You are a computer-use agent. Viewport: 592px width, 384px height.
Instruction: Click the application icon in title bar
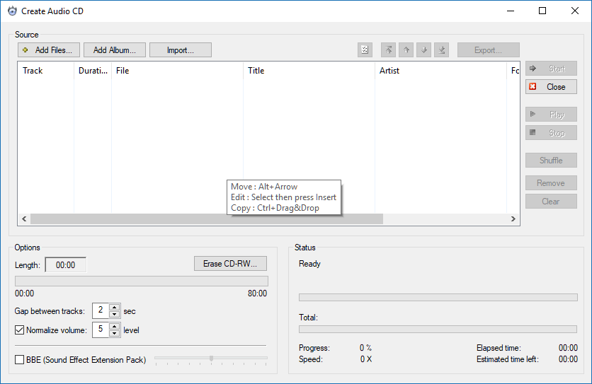coord(11,11)
